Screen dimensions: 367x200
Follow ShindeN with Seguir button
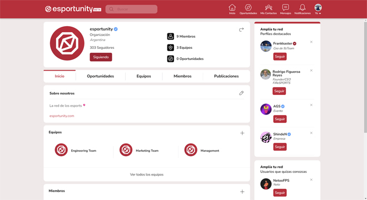pyautogui.click(x=280, y=147)
